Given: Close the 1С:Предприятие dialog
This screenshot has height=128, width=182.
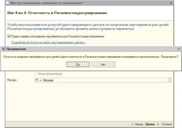Looking at the screenshot, I should (179, 49).
